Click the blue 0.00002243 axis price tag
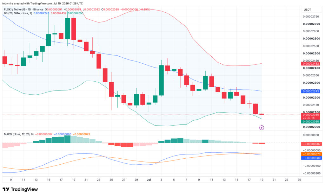 coord(310,92)
